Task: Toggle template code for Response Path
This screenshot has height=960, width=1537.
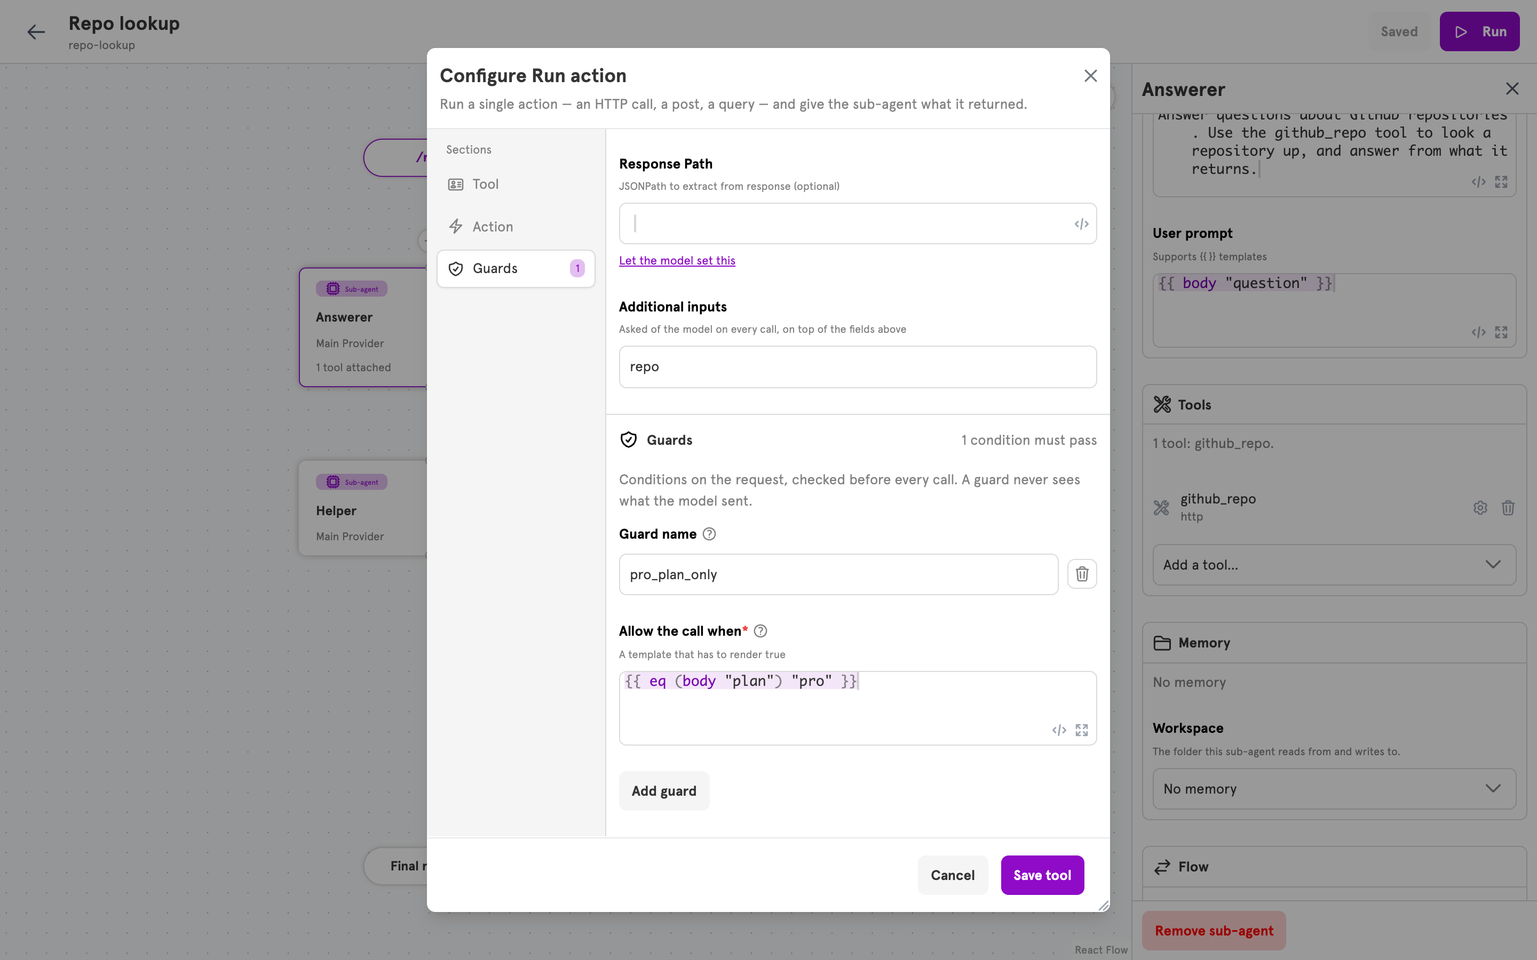Action: [1081, 224]
